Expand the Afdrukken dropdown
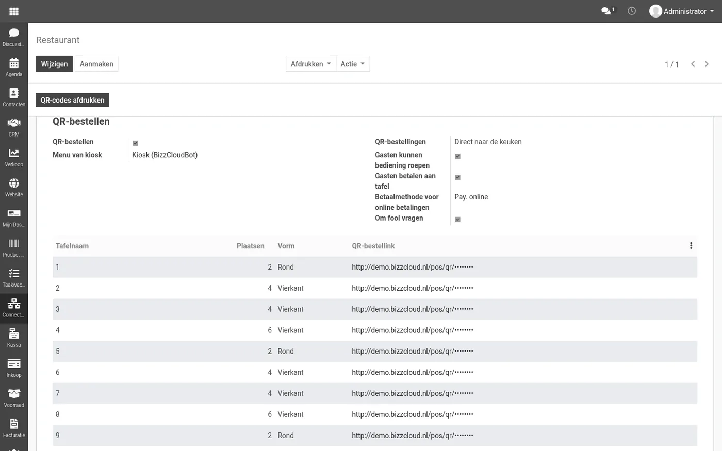 (x=310, y=64)
